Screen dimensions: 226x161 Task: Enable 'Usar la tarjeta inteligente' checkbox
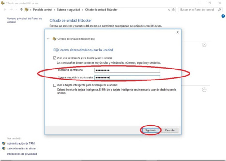tap(55, 85)
